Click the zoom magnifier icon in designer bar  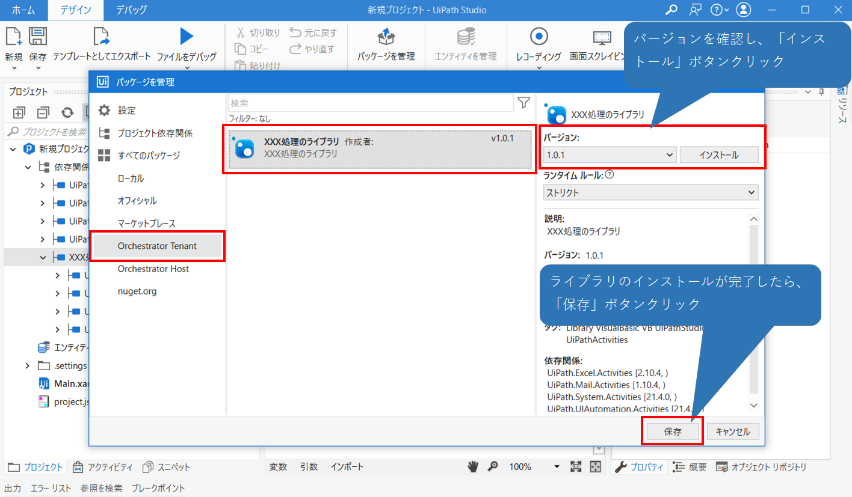(492, 467)
